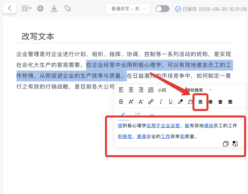Viewport: 248px width, 194px height.
Task: Center-align text in floating toolbar
Action: (x=131, y=90)
